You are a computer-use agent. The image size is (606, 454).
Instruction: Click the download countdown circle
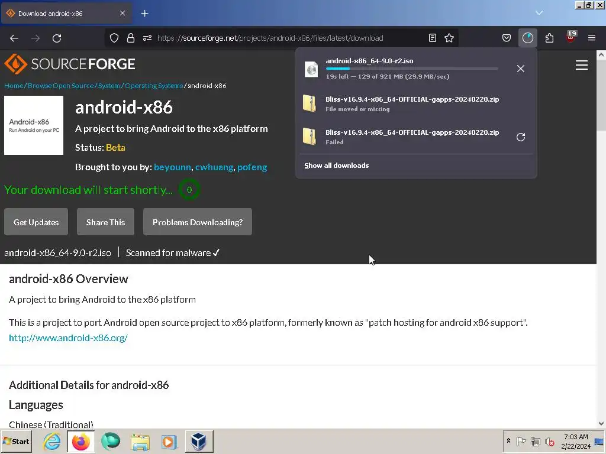[x=189, y=190]
